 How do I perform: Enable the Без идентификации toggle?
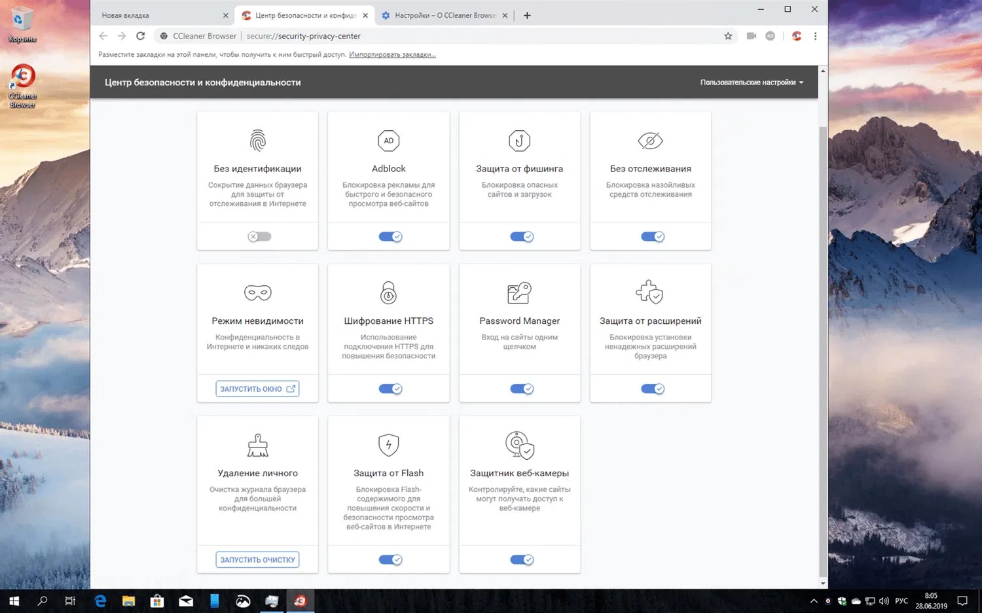(x=259, y=237)
